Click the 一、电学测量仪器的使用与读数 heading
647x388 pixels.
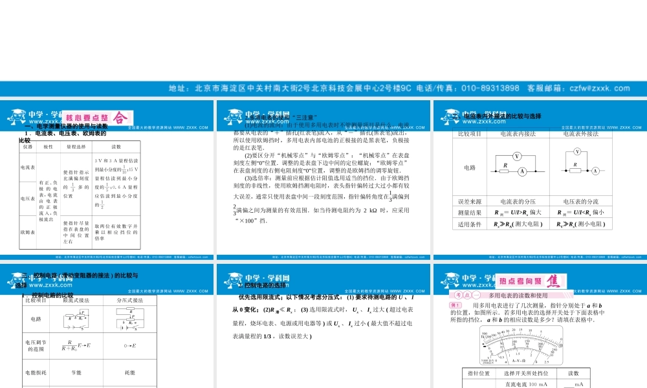66,127
